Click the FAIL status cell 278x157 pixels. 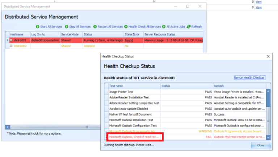[186, 137]
